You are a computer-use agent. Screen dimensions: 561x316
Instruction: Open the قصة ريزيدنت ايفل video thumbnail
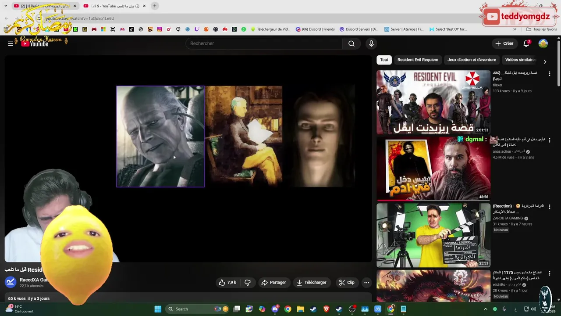coord(433,102)
